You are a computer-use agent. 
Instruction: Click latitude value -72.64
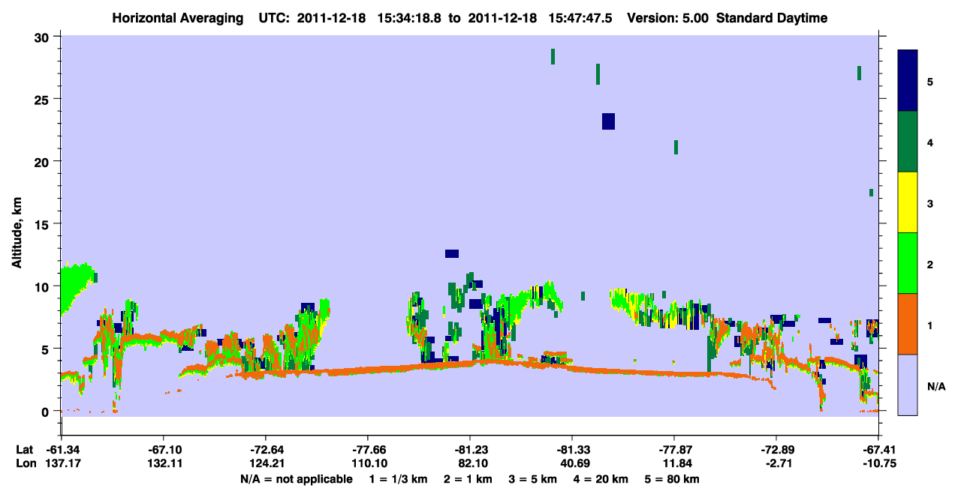pyautogui.click(x=265, y=450)
